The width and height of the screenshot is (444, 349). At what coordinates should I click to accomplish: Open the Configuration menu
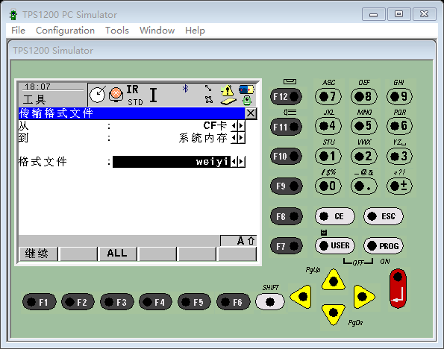[65, 31]
